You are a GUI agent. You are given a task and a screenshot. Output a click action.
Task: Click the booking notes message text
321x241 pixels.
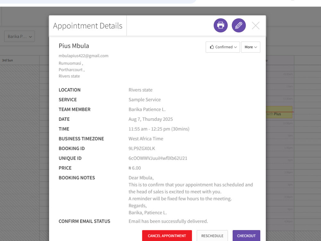coord(191,195)
